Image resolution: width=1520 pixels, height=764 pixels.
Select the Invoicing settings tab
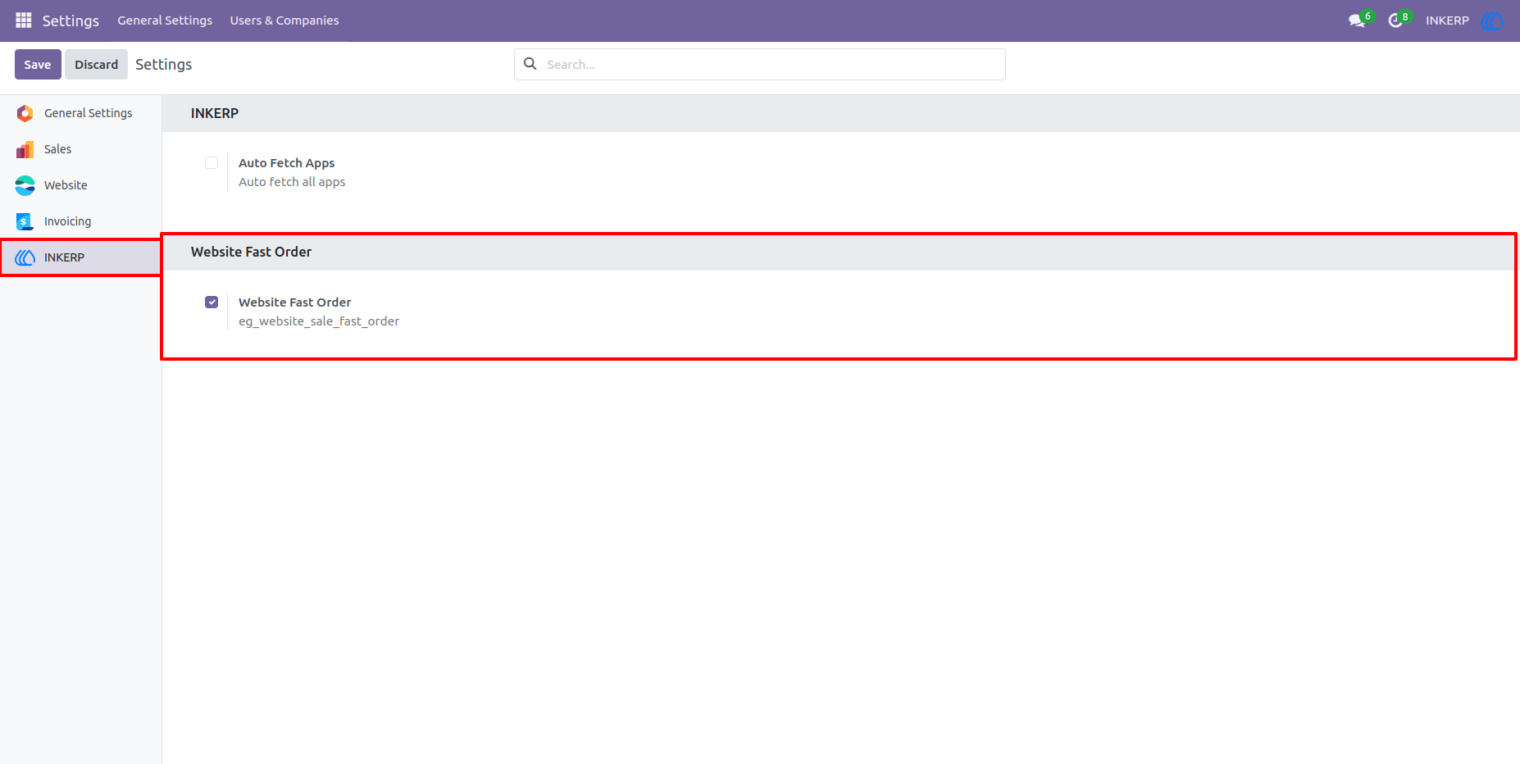point(80,221)
